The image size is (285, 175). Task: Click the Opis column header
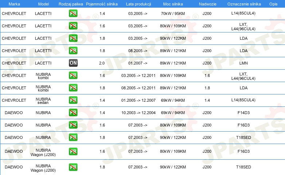273,4
